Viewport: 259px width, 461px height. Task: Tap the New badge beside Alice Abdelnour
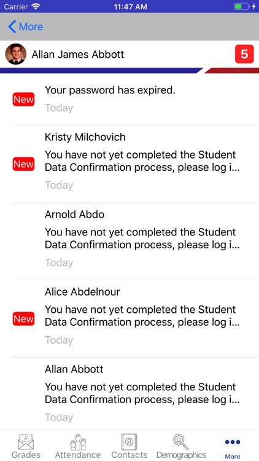23,319
